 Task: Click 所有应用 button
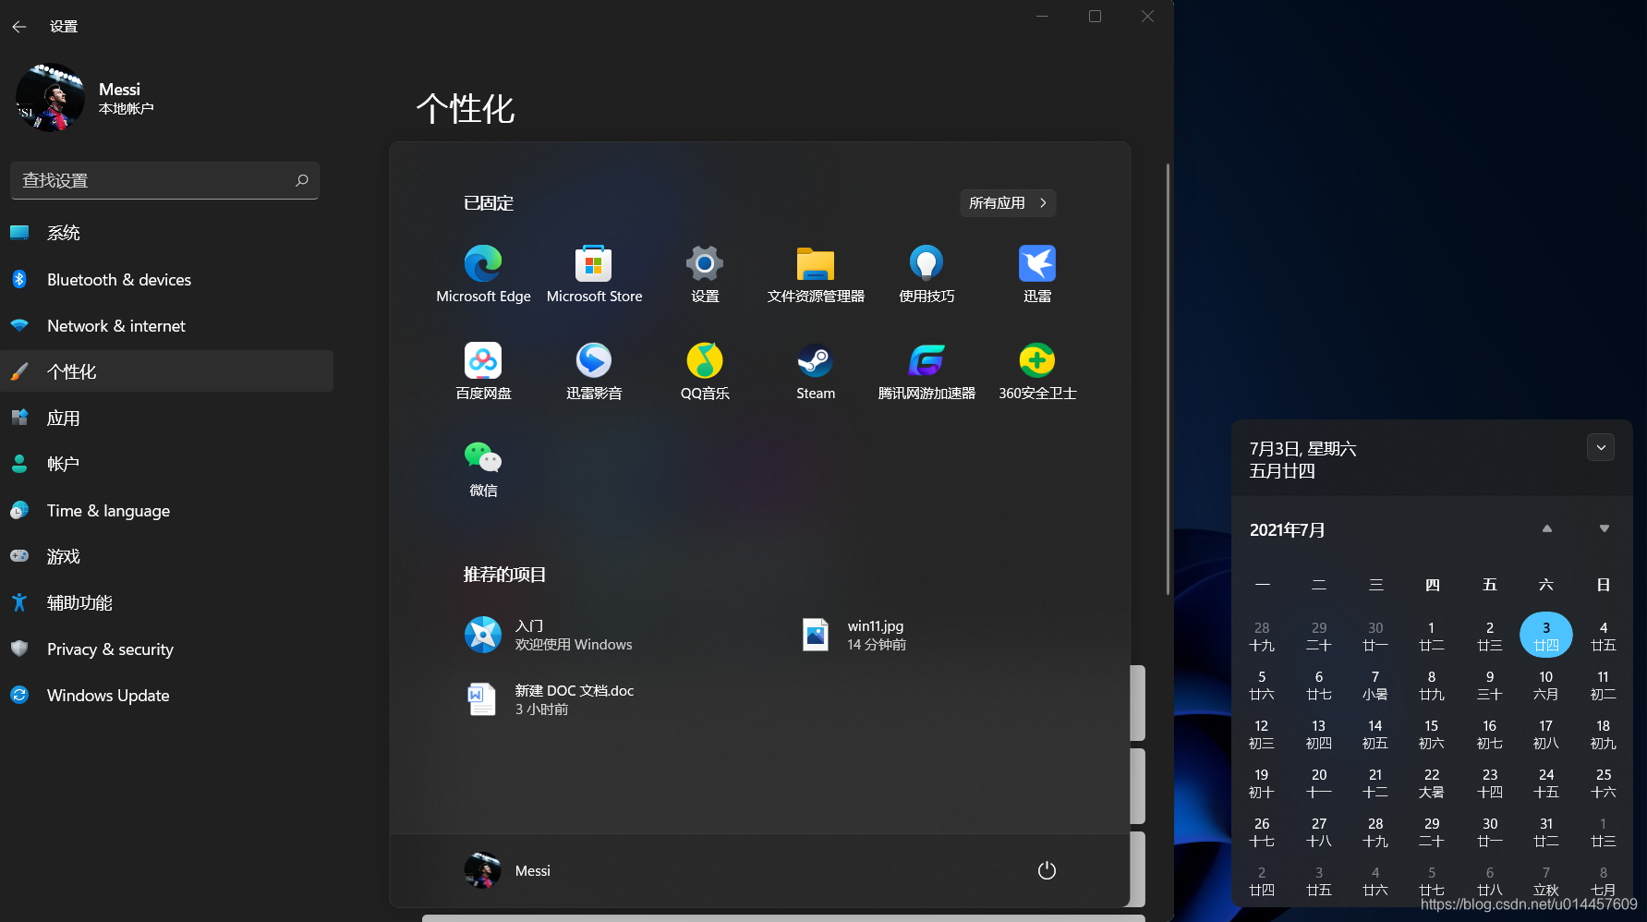click(x=1008, y=202)
